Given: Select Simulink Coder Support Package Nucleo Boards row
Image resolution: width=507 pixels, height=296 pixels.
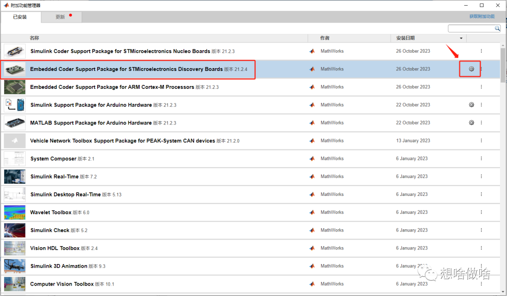Looking at the screenshot, I should click(x=132, y=51).
